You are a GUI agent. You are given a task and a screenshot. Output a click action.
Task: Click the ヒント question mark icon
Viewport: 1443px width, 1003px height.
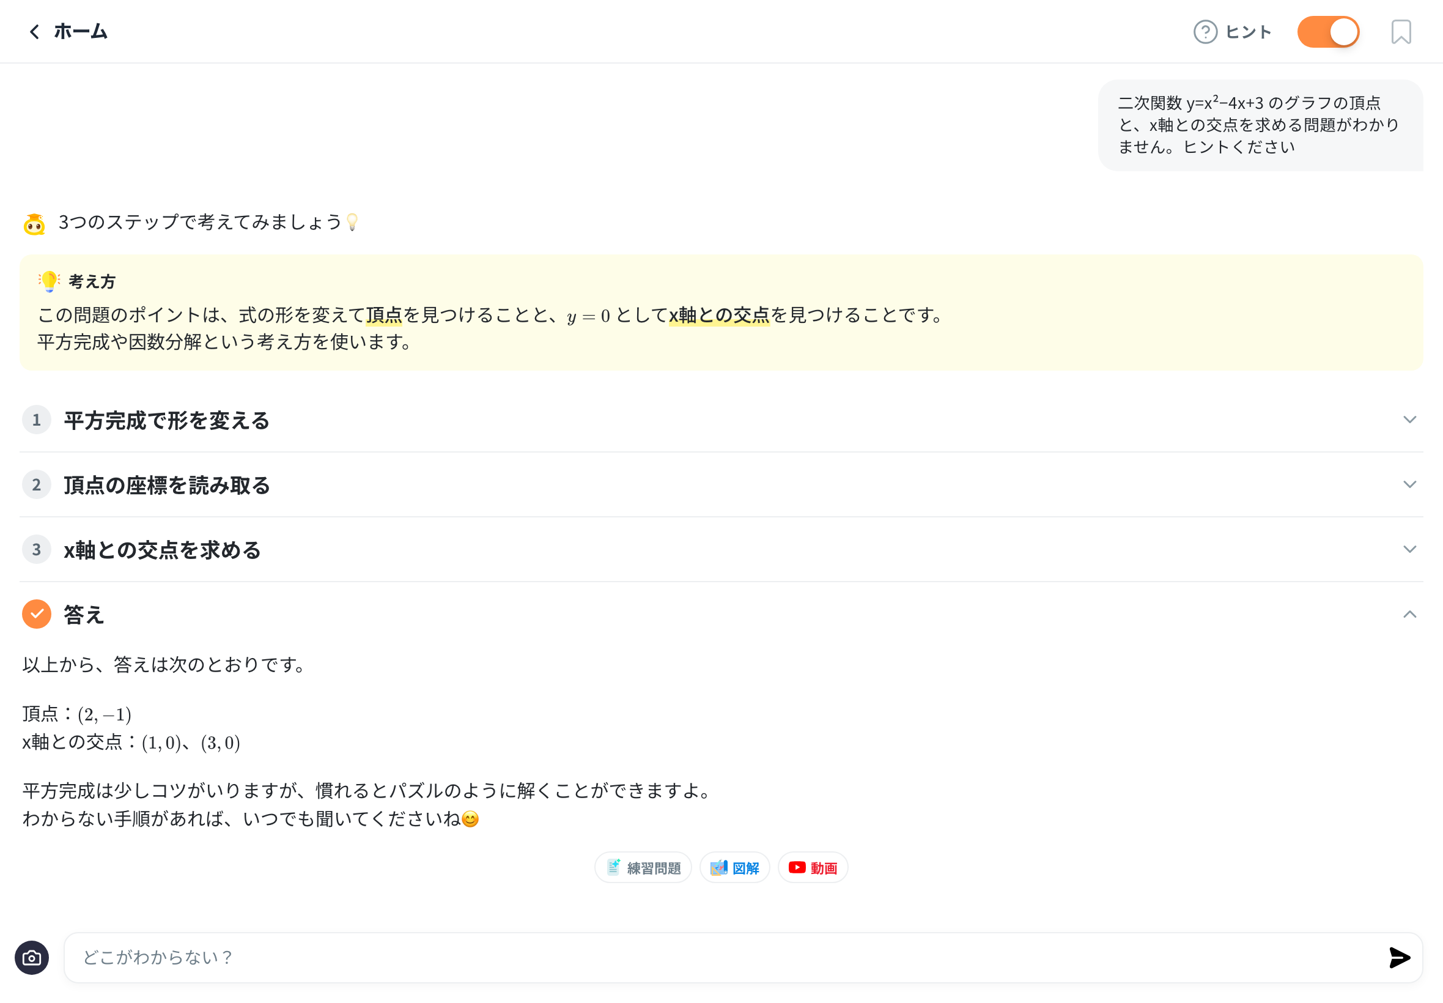[x=1205, y=32]
